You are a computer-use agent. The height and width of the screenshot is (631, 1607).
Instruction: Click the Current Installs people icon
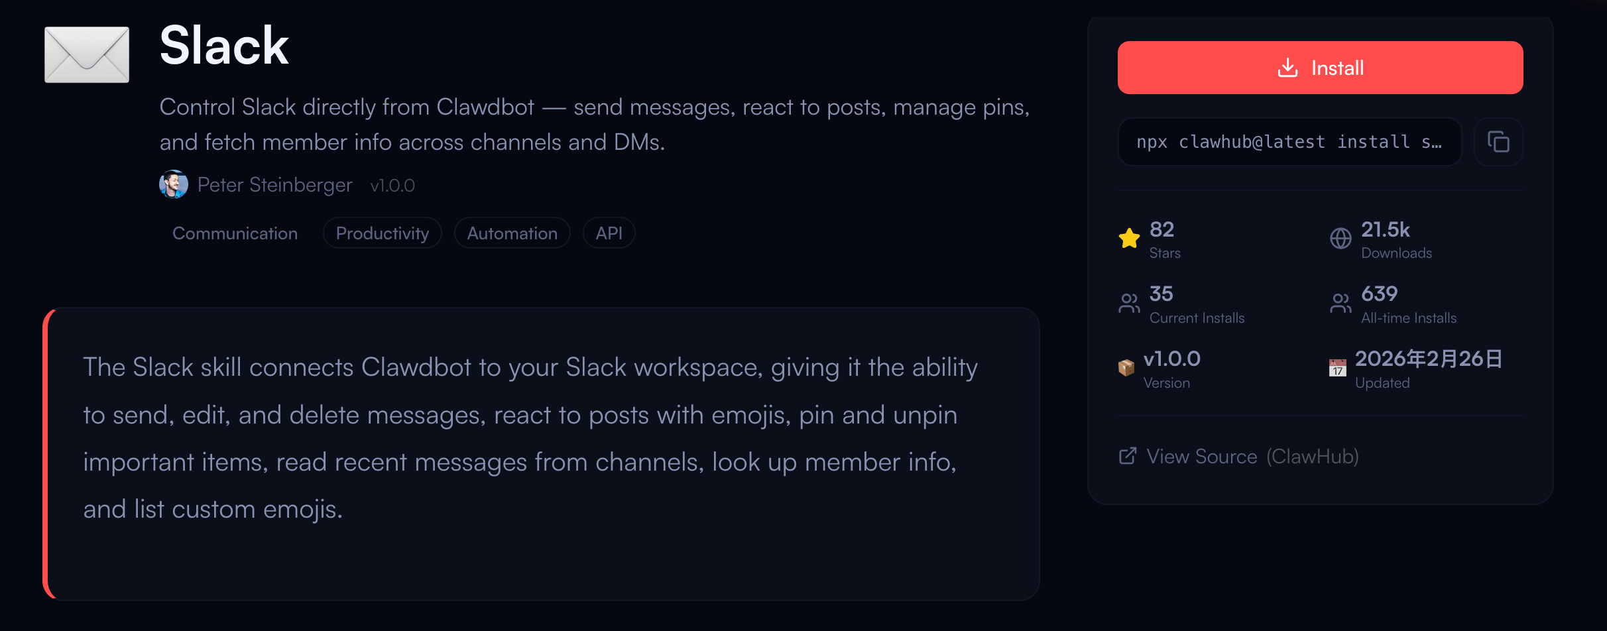pos(1129,304)
